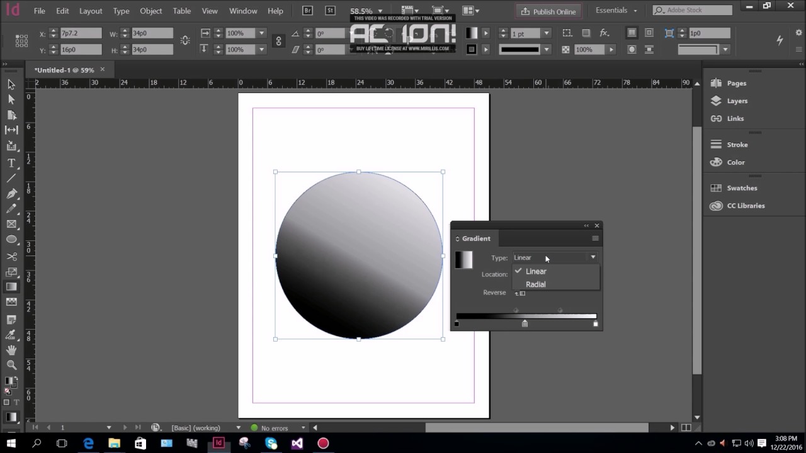Select the Scissors tool
The height and width of the screenshot is (453, 806).
coord(11,257)
